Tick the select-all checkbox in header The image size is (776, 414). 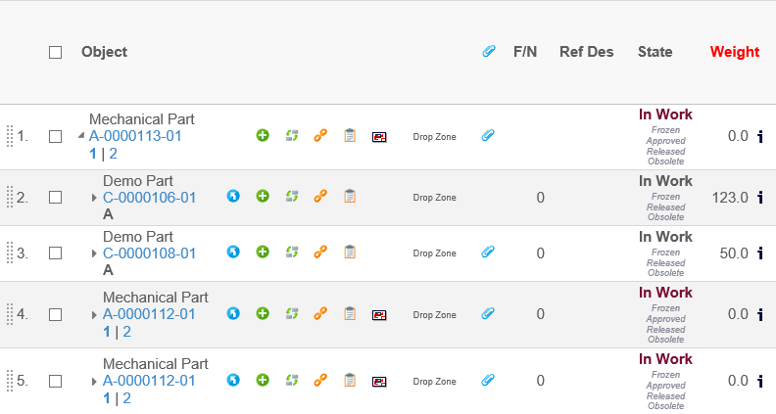coord(56,52)
